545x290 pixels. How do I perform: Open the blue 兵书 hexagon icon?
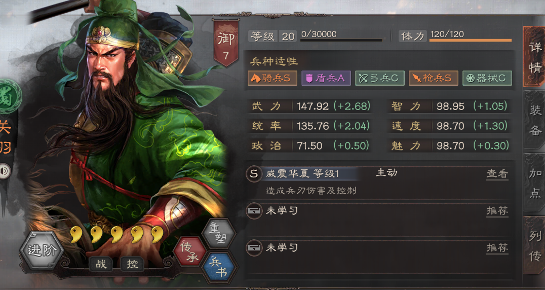pos(219,267)
